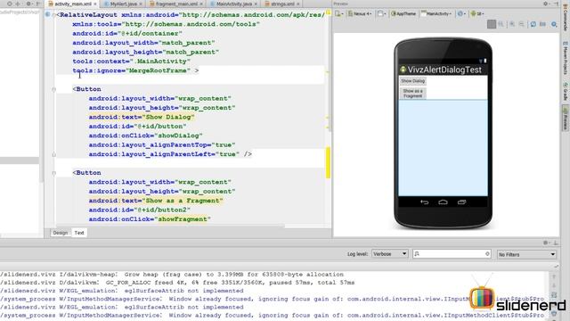Click the logcat scroll up arrow icon

click(x=554, y=277)
